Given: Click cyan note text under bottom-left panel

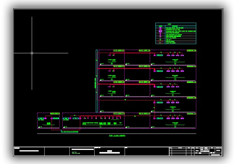Looking at the screenshot, I should point(70,131).
